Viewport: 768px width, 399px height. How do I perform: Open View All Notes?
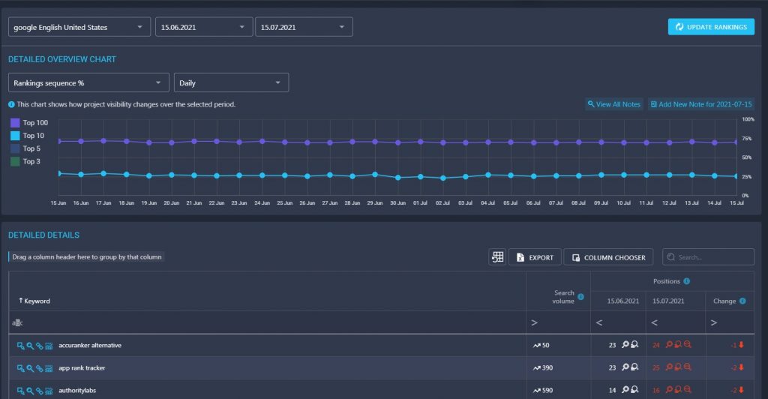614,104
